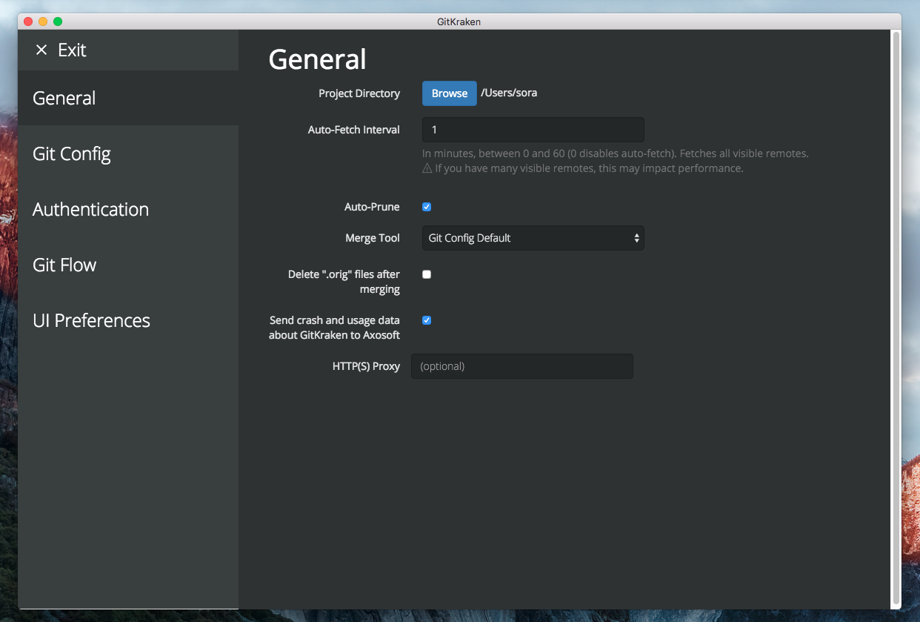Minimize the window using the yellow button
920x622 pixels.
[43, 21]
